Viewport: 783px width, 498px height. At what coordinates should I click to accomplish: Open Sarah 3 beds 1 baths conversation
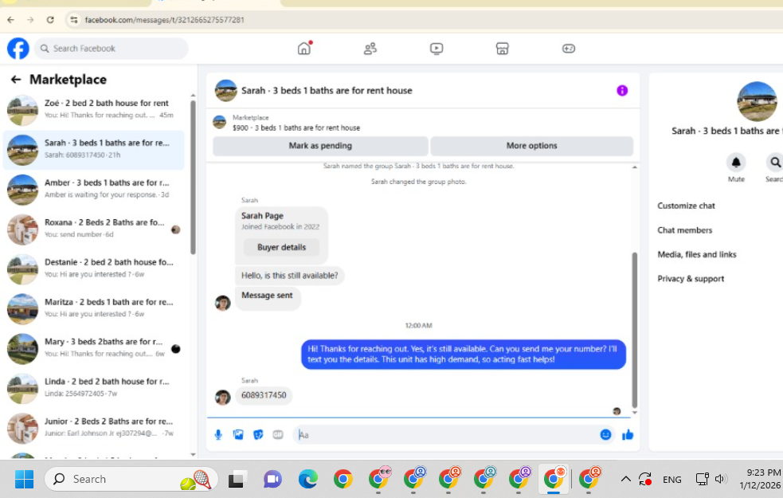tap(94, 149)
